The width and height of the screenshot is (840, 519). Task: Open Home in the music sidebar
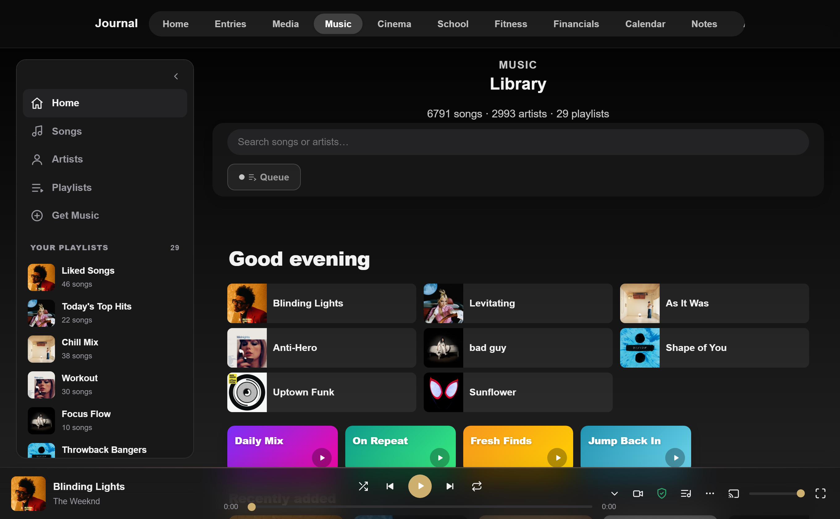coord(105,103)
